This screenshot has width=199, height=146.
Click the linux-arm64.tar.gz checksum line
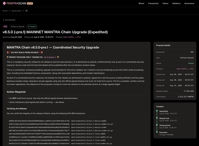[60, 144]
